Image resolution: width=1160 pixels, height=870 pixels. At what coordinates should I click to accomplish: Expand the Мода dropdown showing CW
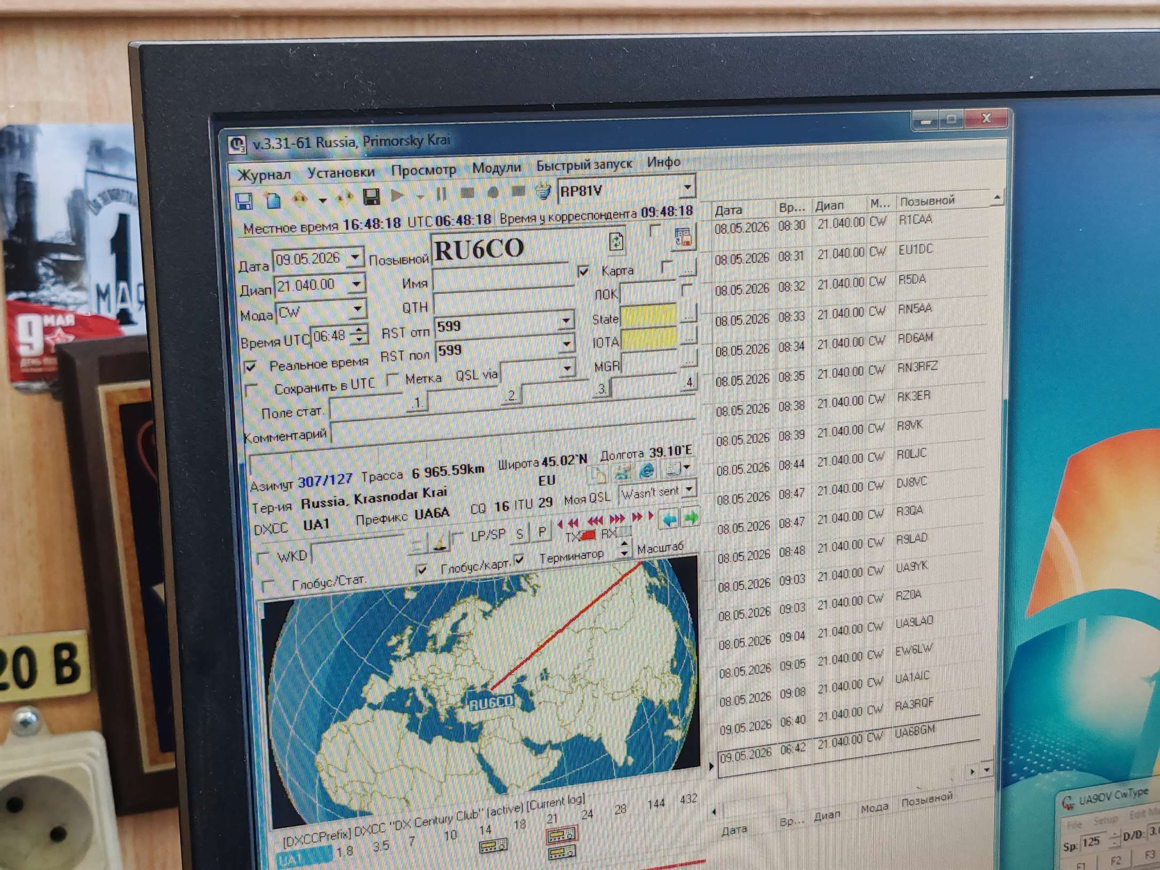click(358, 308)
